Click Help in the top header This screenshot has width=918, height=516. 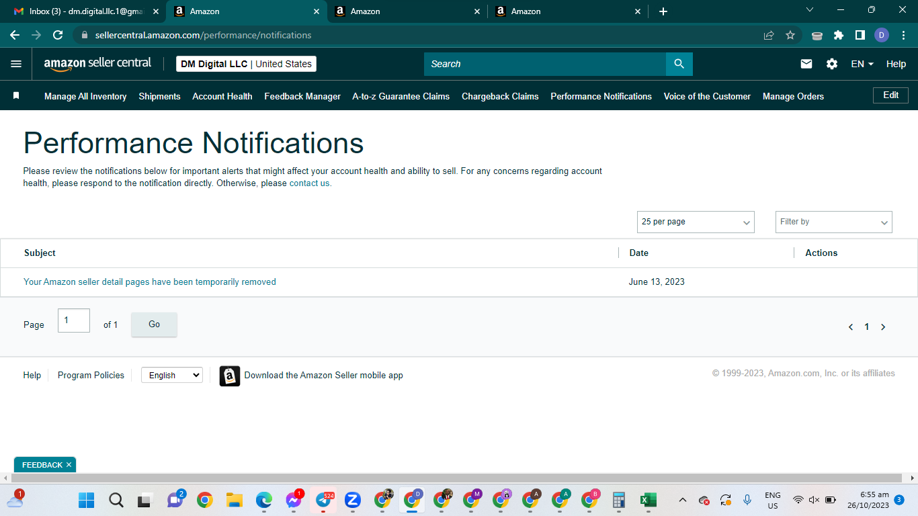tap(896, 64)
